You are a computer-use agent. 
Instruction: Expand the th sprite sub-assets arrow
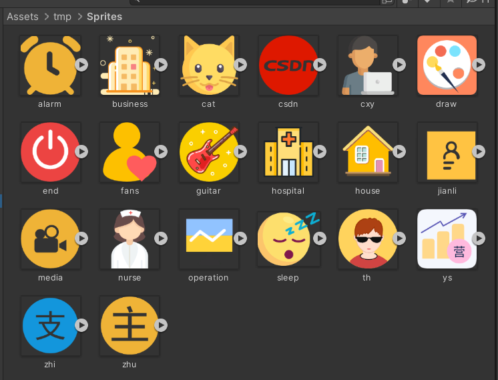(x=399, y=238)
